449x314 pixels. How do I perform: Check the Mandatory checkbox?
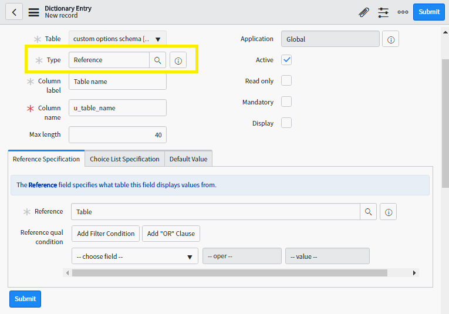pyautogui.click(x=286, y=102)
